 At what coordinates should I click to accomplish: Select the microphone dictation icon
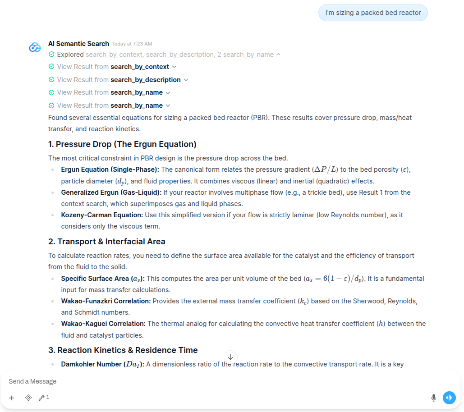click(433, 398)
